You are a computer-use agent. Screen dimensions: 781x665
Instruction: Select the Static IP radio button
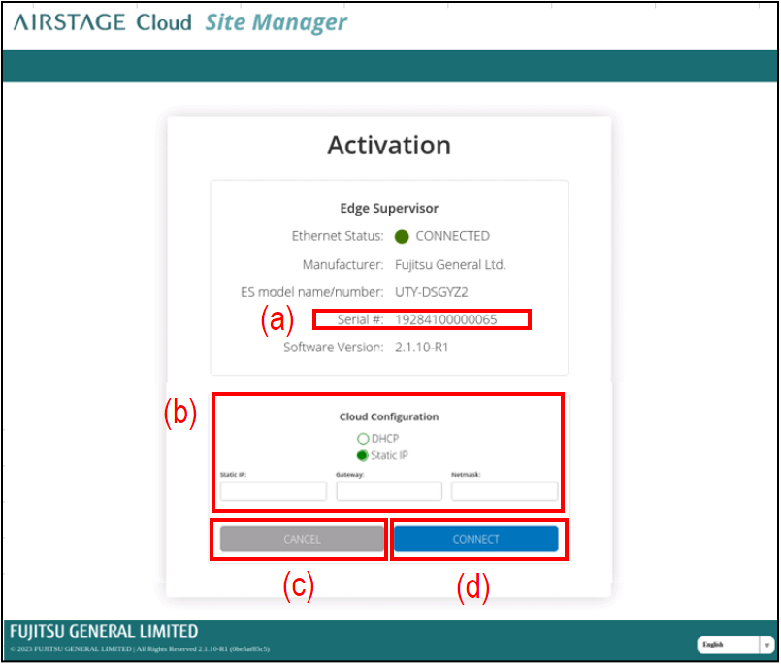(363, 455)
